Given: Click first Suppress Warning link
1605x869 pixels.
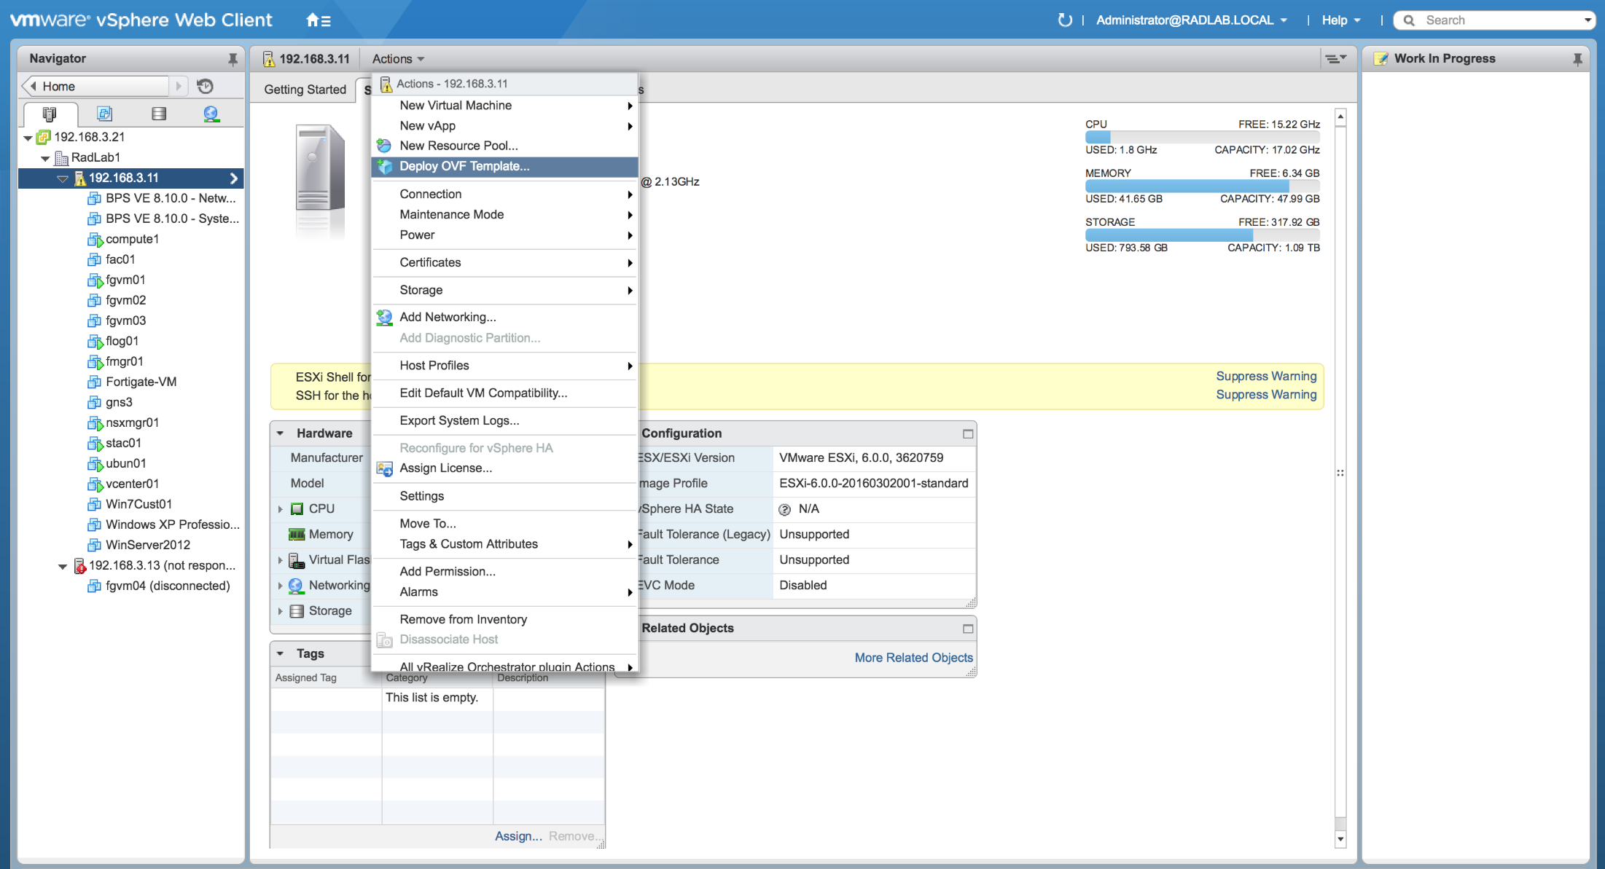Looking at the screenshot, I should point(1266,376).
